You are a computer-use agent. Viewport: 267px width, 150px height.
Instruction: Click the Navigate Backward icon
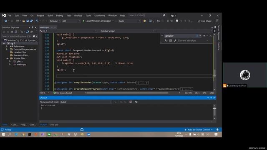click(x=5, y=21)
